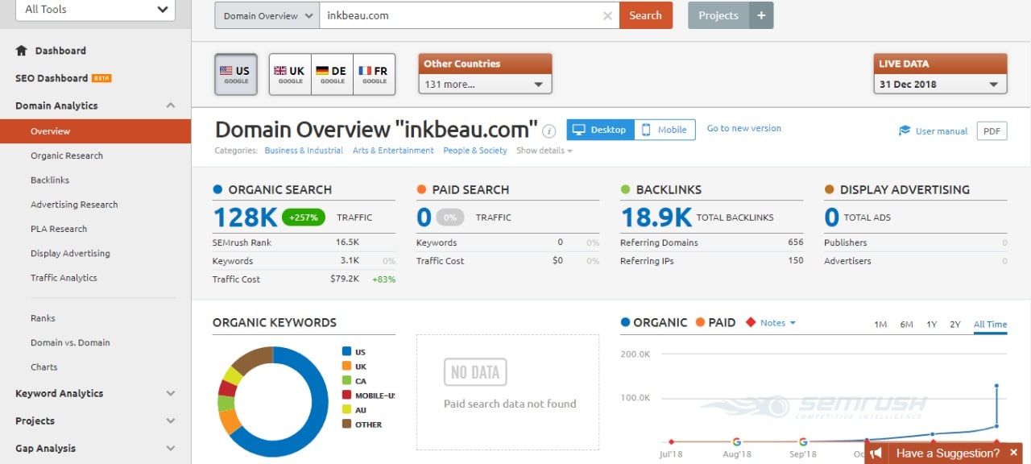Click the UK orange legend swatch

point(347,366)
